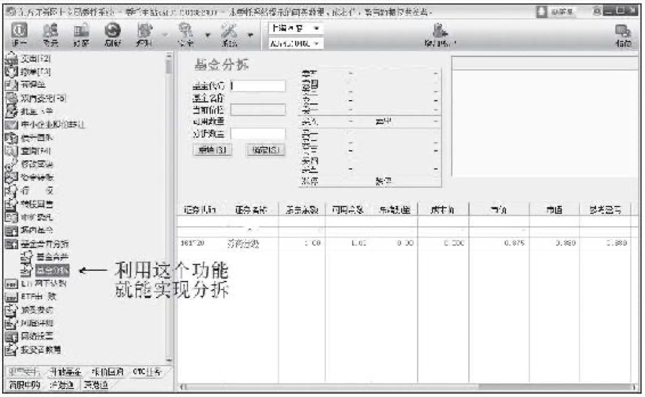
Task: Click the 登录 login toolbar icon
Action: (x=50, y=31)
